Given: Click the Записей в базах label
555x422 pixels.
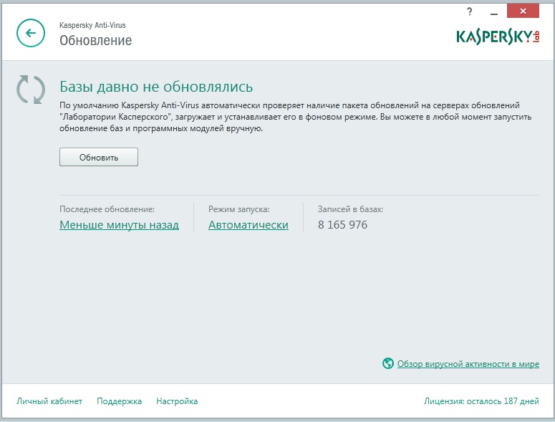Looking at the screenshot, I should (350, 209).
